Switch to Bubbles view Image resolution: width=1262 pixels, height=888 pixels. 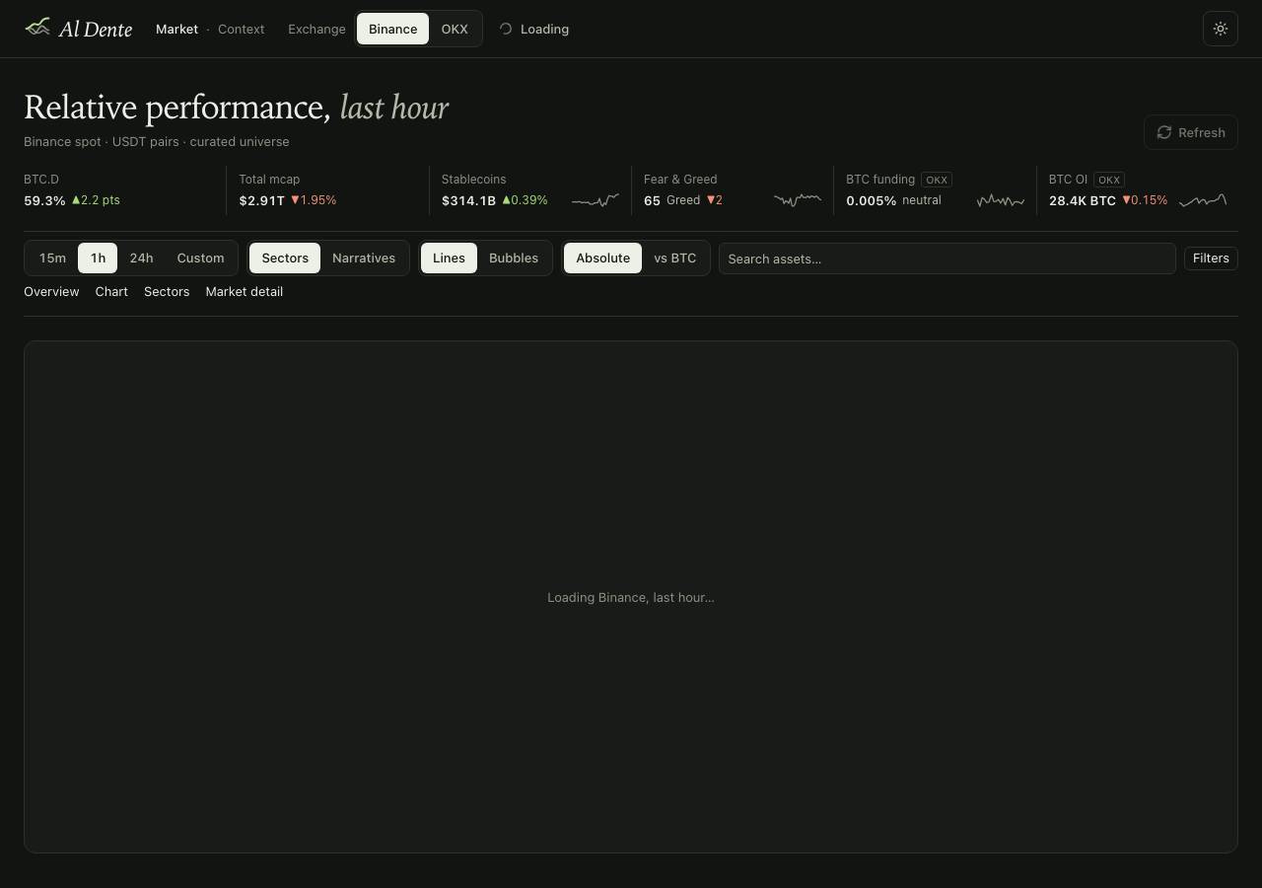pyautogui.click(x=514, y=258)
